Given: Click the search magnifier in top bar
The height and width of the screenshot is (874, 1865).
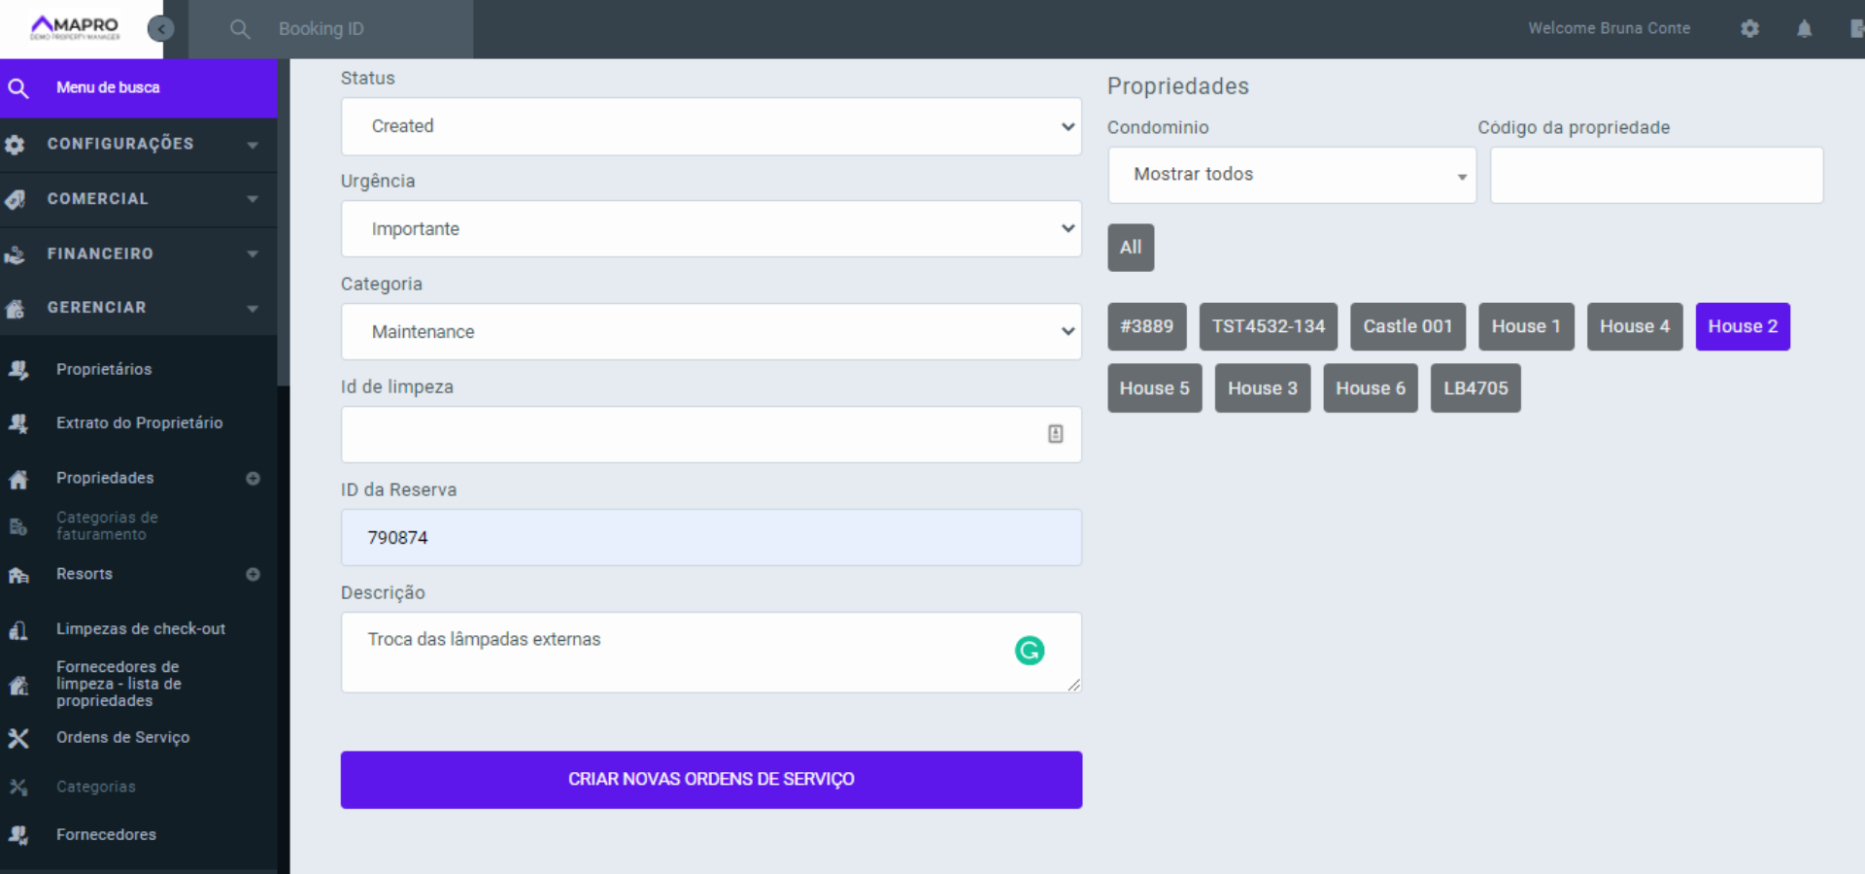Looking at the screenshot, I should click(240, 29).
